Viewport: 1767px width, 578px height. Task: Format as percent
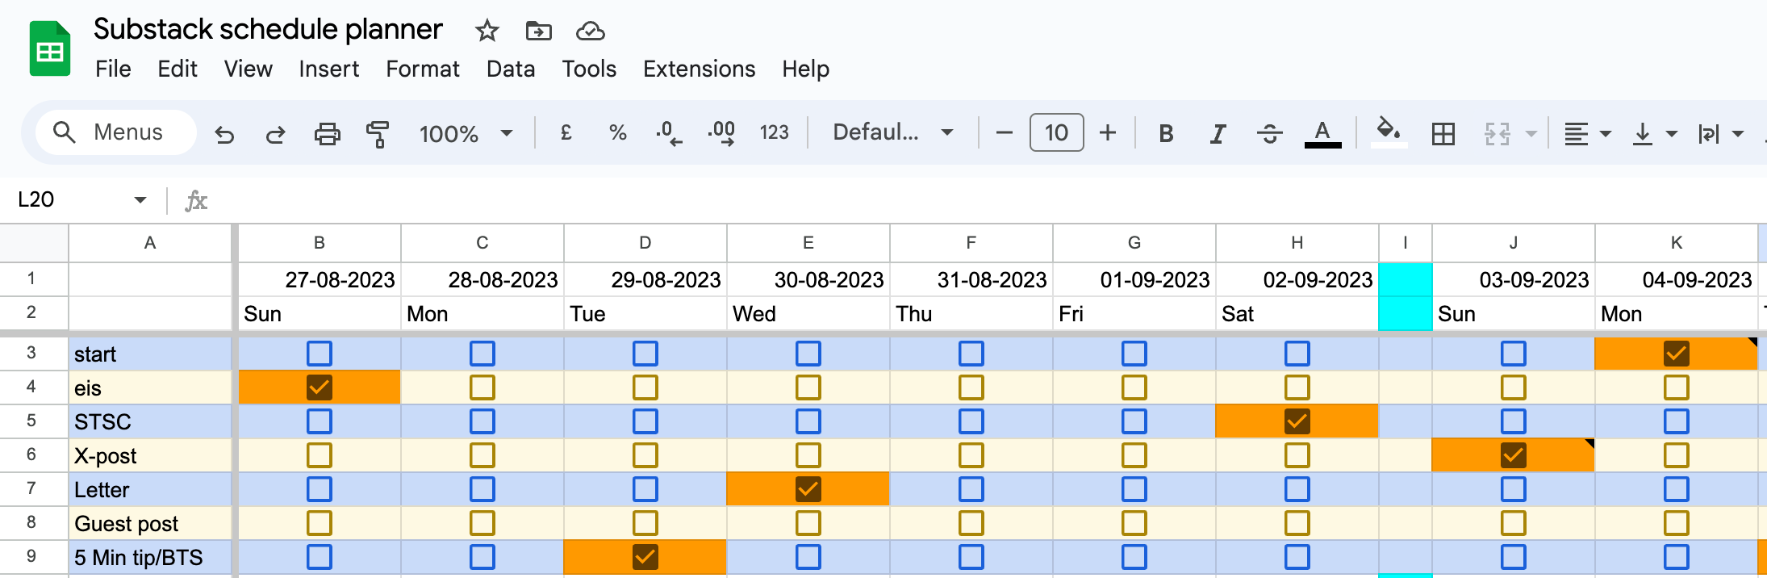pyautogui.click(x=618, y=132)
